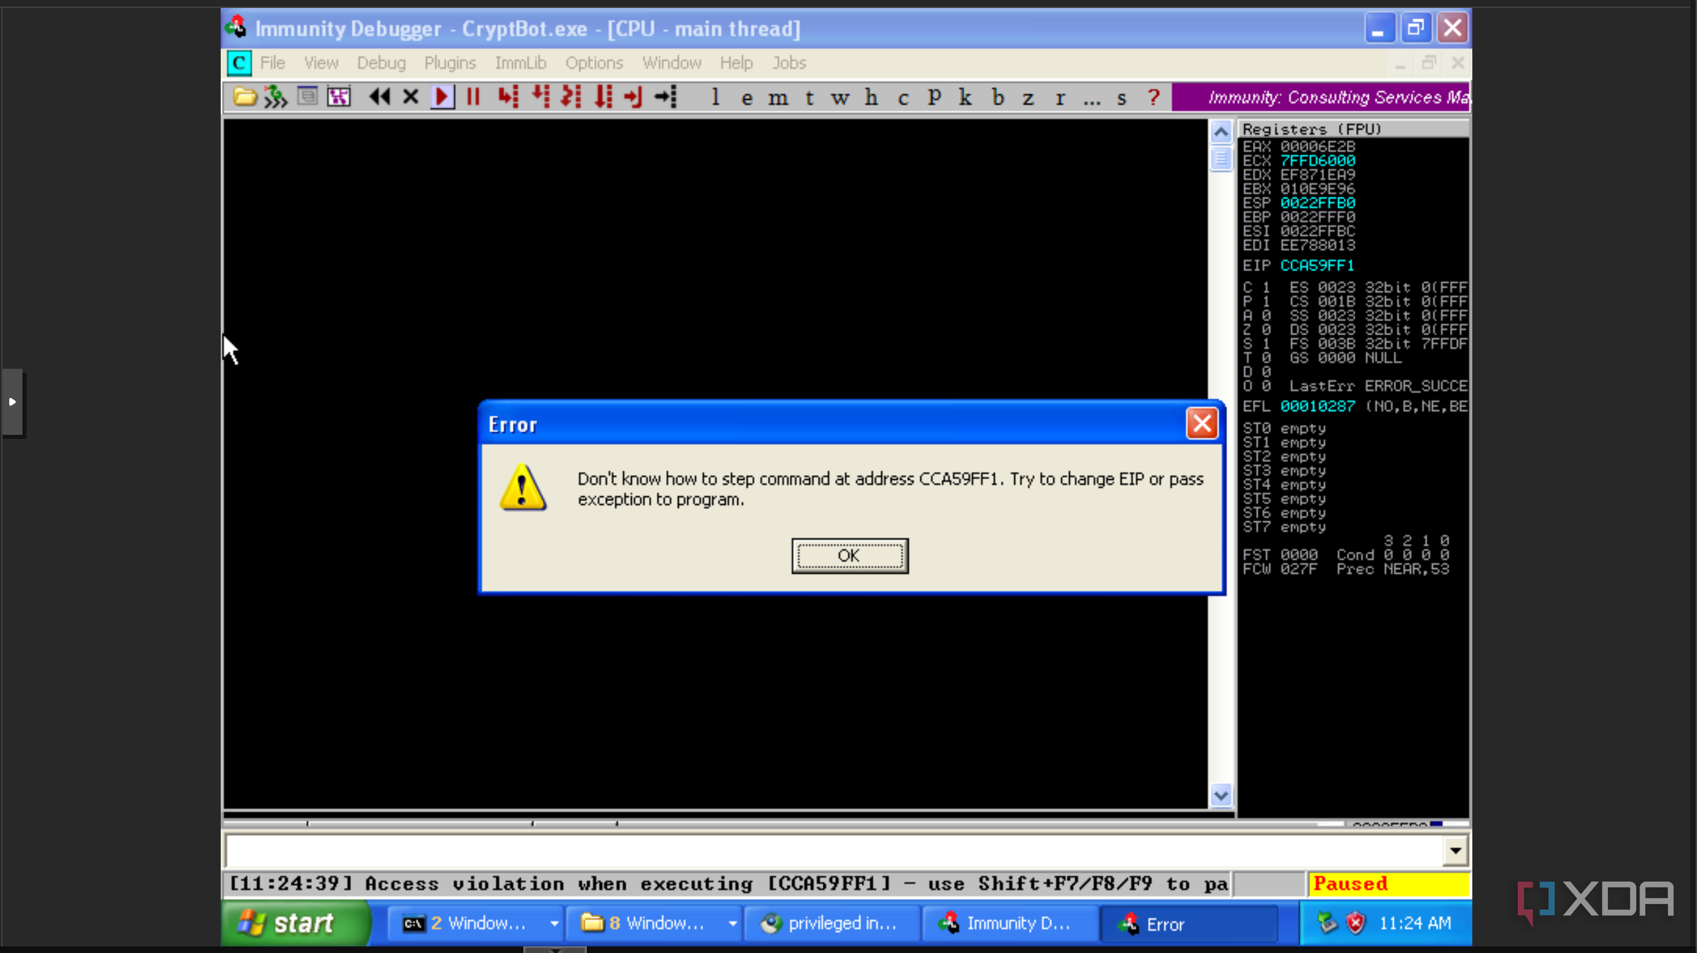Click the EIP value CCA59FF1

point(1316,266)
